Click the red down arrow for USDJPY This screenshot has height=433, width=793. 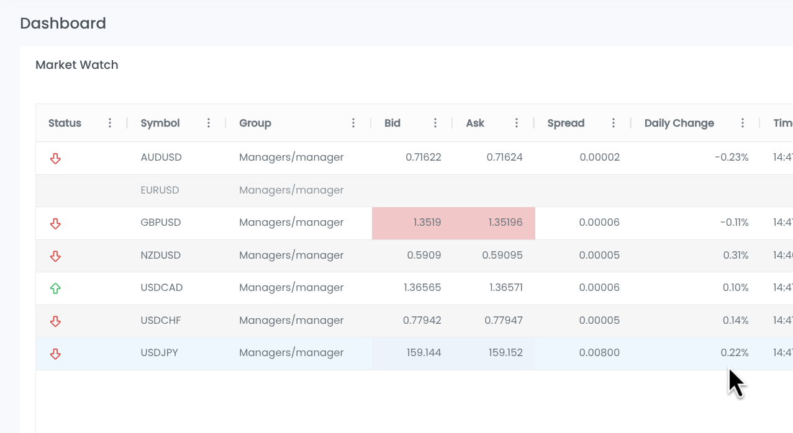[55, 354]
